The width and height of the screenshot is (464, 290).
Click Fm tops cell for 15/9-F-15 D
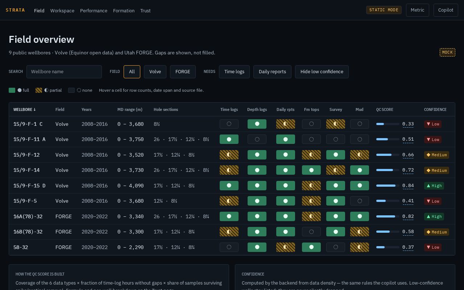[x=311, y=186]
